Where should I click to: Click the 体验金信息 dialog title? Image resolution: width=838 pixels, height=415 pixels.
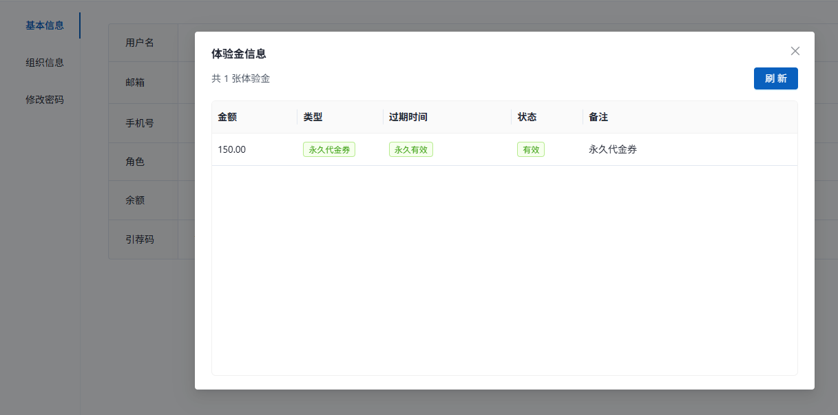[239, 54]
